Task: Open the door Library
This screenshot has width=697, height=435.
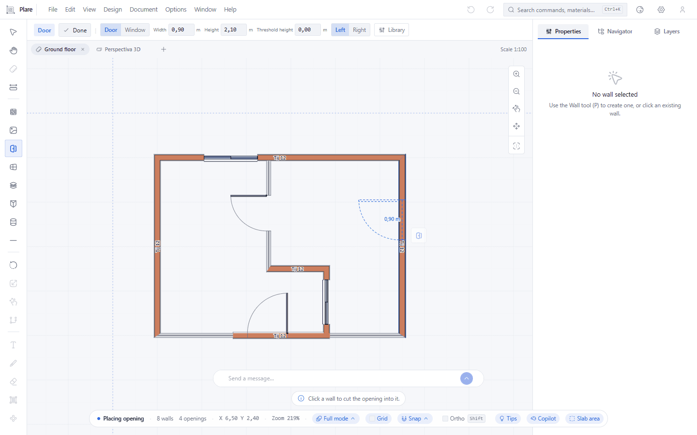Action: (392, 30)
